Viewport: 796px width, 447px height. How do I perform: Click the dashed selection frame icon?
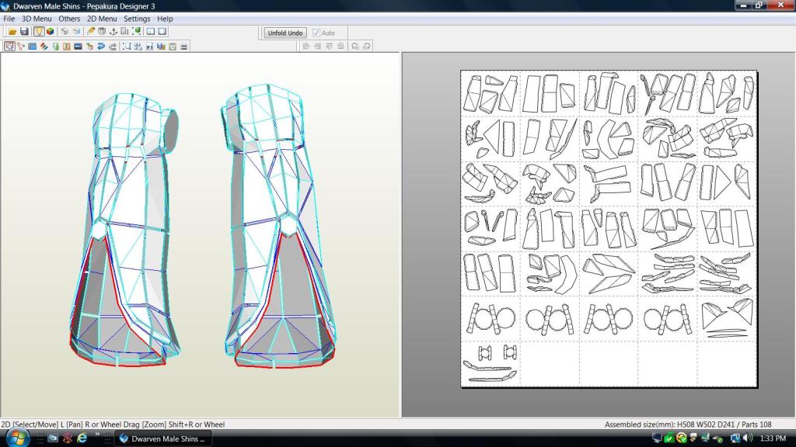127,46
